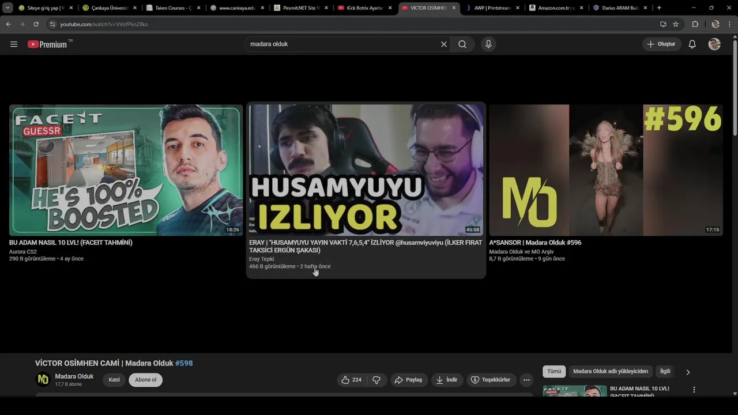
Task: Clear the search text with the X icon
Action: click(444, 44)
